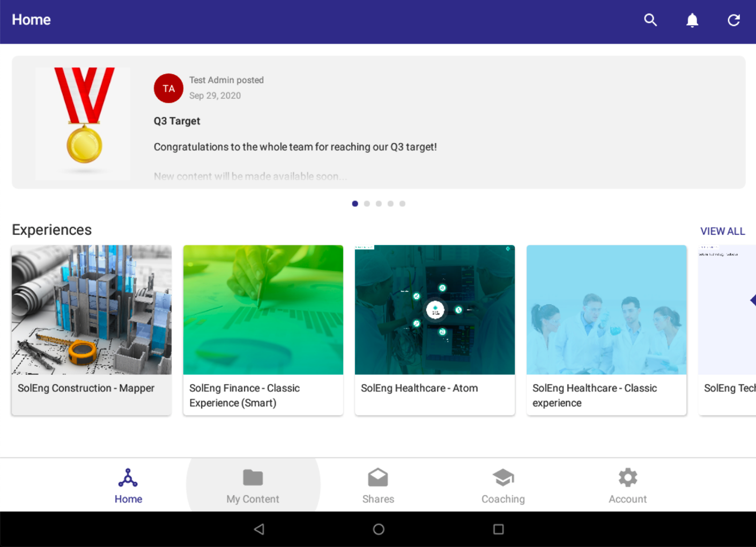The width and height of the screenshot is (756, 547).
Task: Open SolEng Construction - Mapper experience
Action: pyautogui.click(x=91, y=330)
